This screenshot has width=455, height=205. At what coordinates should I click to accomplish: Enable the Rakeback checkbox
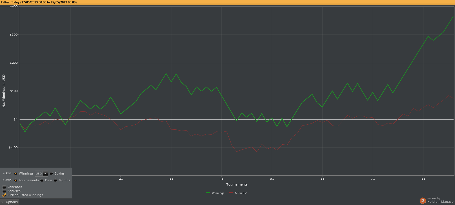point(4,187)
